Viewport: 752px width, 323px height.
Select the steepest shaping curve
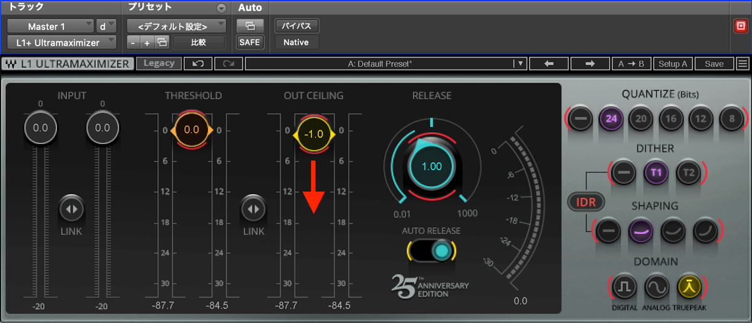pyautogui.click(x=704, y=230)
